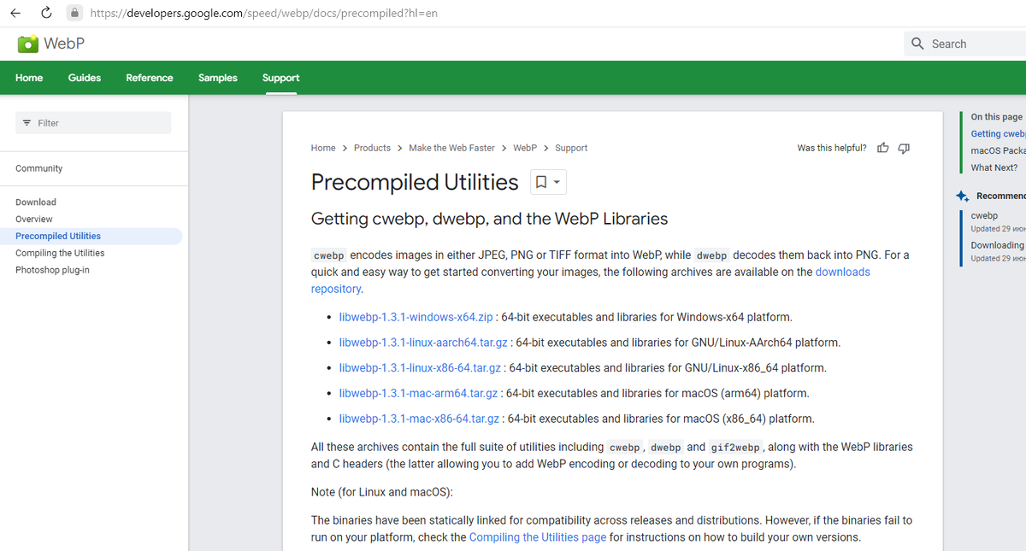Viewport: 1026px width, 551px height.
Task: Click the Support breadcrumb link
Action: click(571, 148)
